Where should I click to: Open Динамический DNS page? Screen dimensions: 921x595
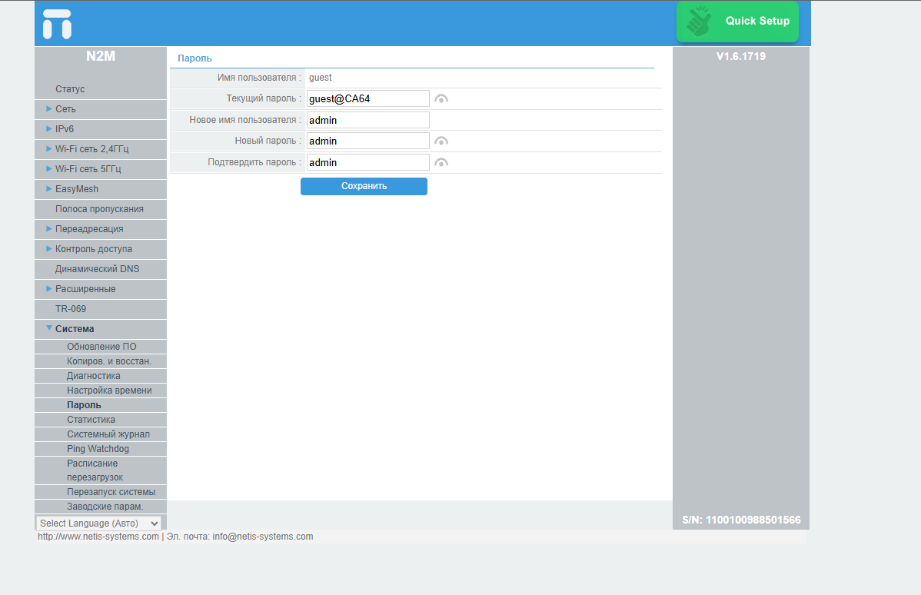click(97, 269)
